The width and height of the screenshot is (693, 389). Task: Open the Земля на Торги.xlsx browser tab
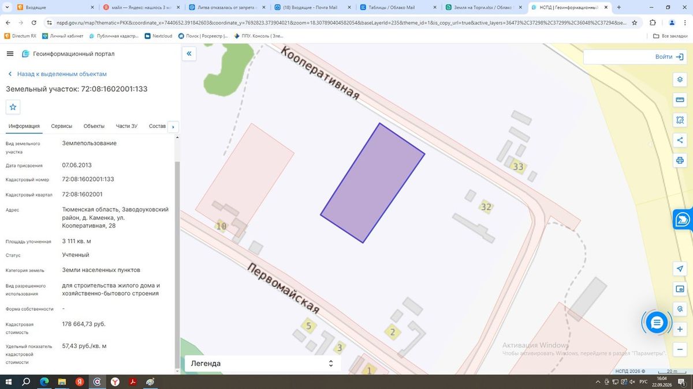click(x=484, y=7)
